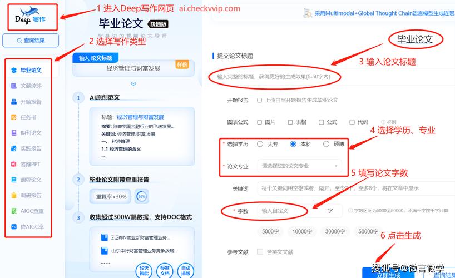This screenshot has height=278, width=455.
Task: Choose the 50000字 preset
Action: [368, 231]
